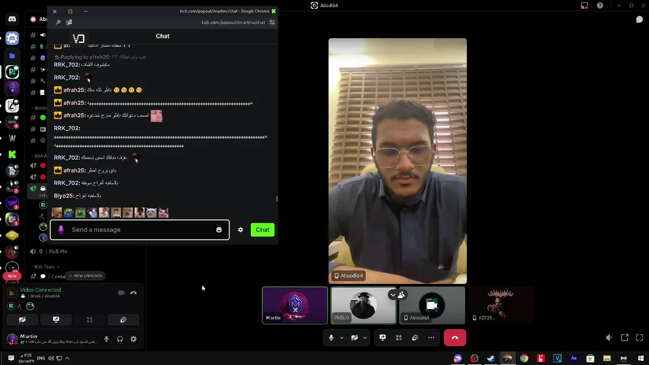Viewport: 649px width, 365px height.
Task: Open Discord user settings gear
Action: tap(133, 339)
